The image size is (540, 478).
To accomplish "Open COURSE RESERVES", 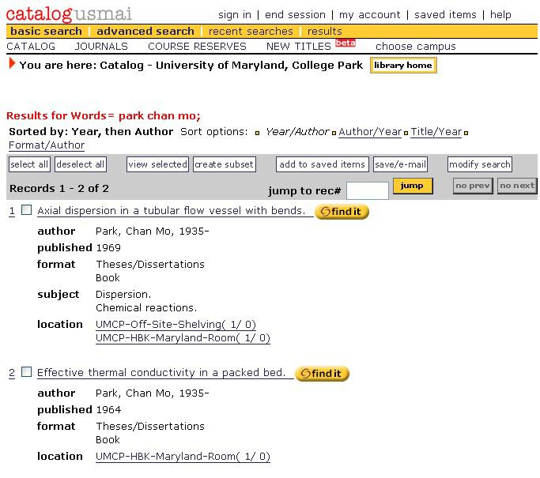I will point(197,46).
